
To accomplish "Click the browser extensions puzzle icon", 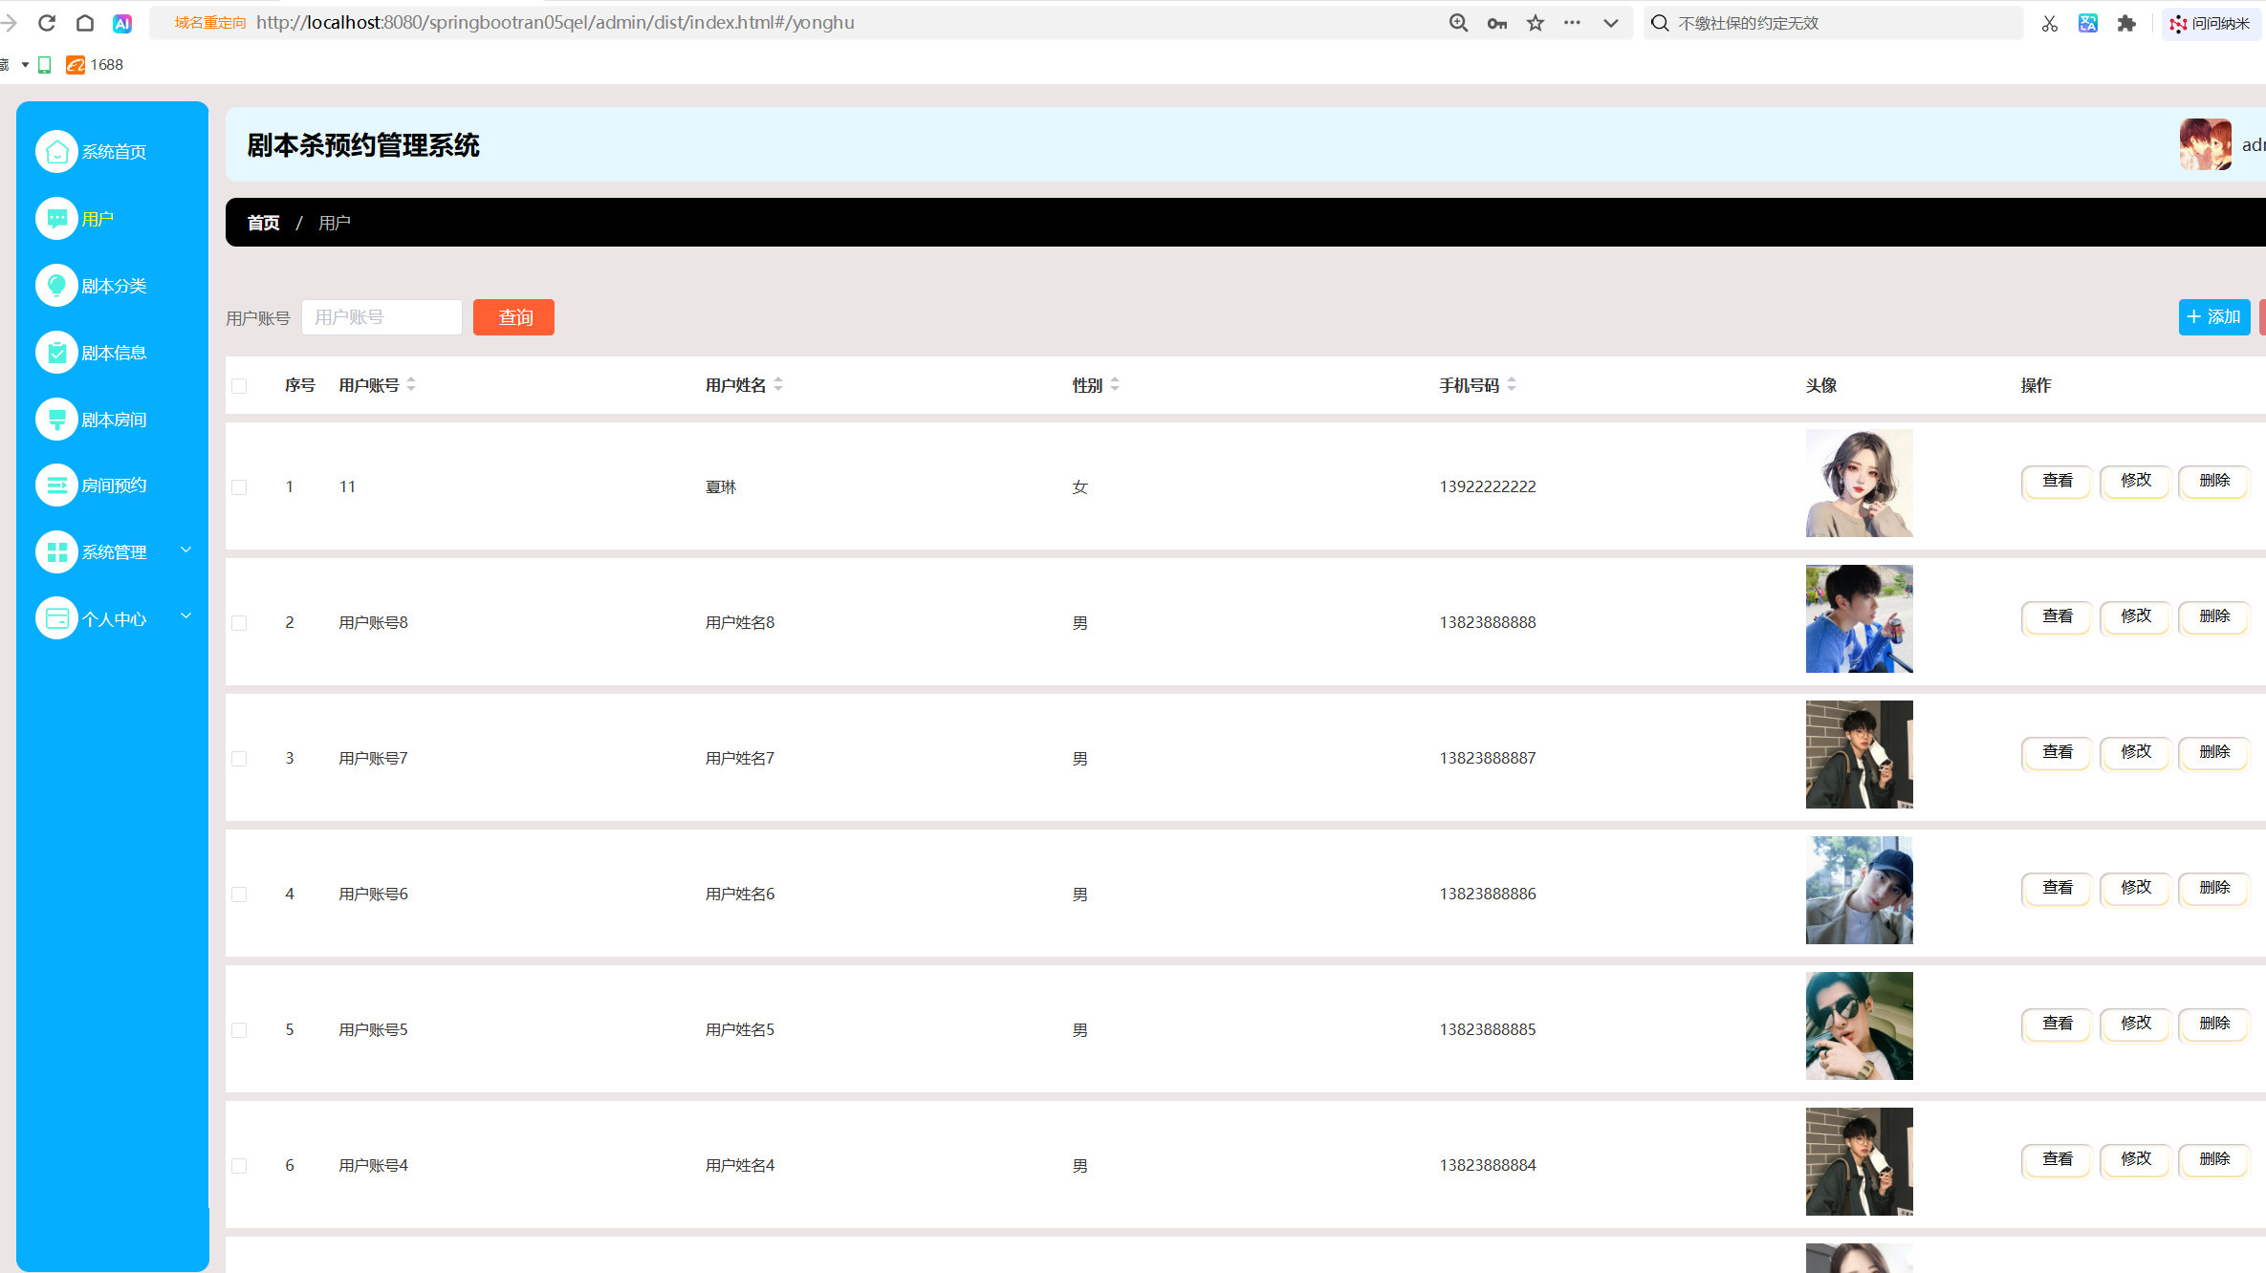I will pyautogui.click(x=2125, y=23).
